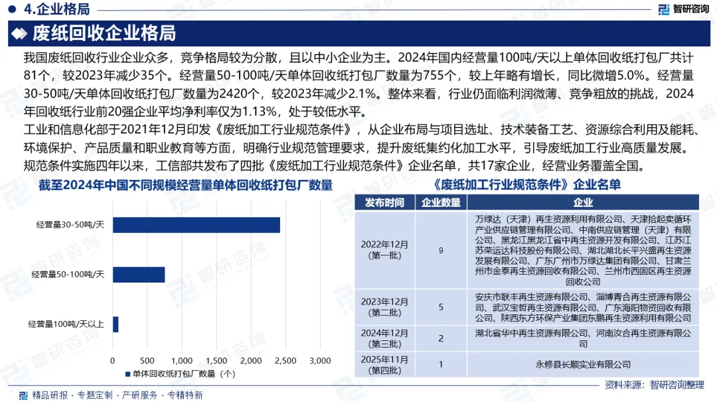The image size is (717, 402).
Task: Click chart title 截至2024年中国不同规模经营量单体回收纸打包厂数量
Action: tap(185, 185)
